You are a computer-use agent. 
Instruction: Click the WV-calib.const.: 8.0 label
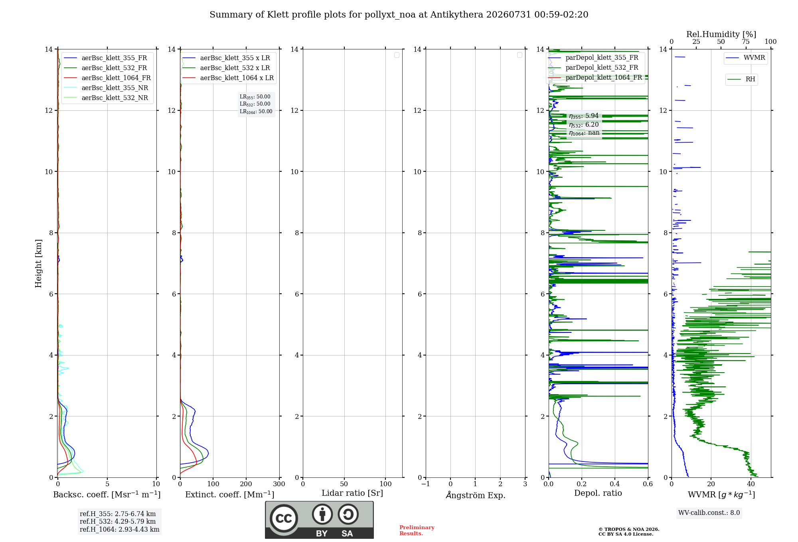709,513
